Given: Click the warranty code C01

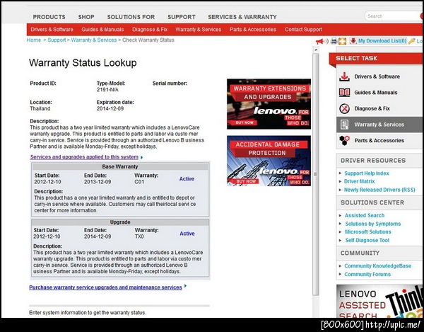Looking at the screenshot, I should coord(139,182).
